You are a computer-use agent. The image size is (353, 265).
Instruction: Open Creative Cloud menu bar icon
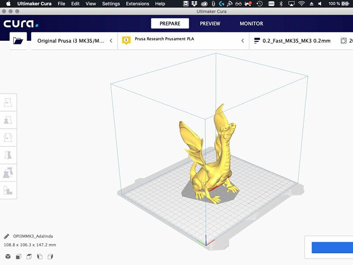pyautogui.click(x=204, y=4)
